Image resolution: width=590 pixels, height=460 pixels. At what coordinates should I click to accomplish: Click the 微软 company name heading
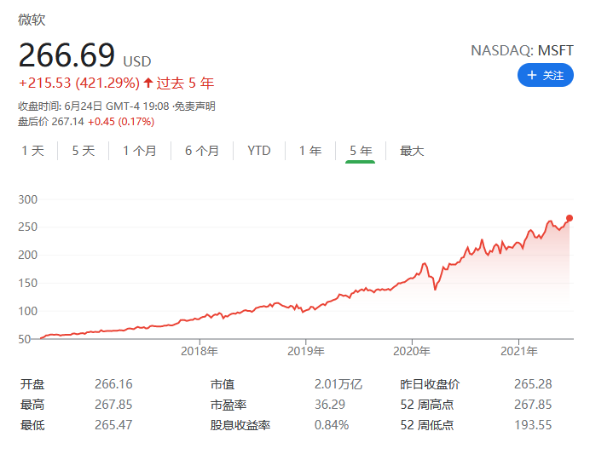pos(32,20)
